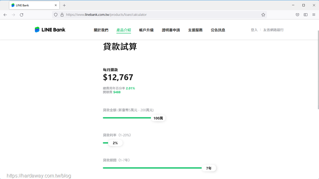
Task: Open the tracking protection shield icon
Action: pyautogui.click(x=56, y=15)
